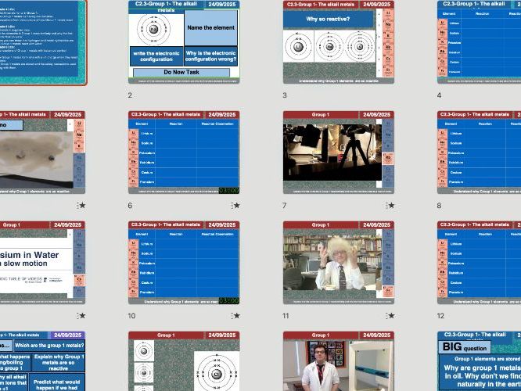This screenshot has width=521, height=391.
Task: Select the 'Which are the group 1 metals?' slide
Action: point(43,361)
